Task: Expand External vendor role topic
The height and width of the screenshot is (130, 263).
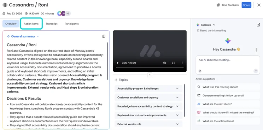Action: tap(148, 124)
